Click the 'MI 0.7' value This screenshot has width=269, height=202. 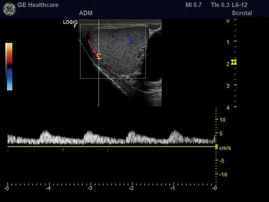(x=193, y=5)
